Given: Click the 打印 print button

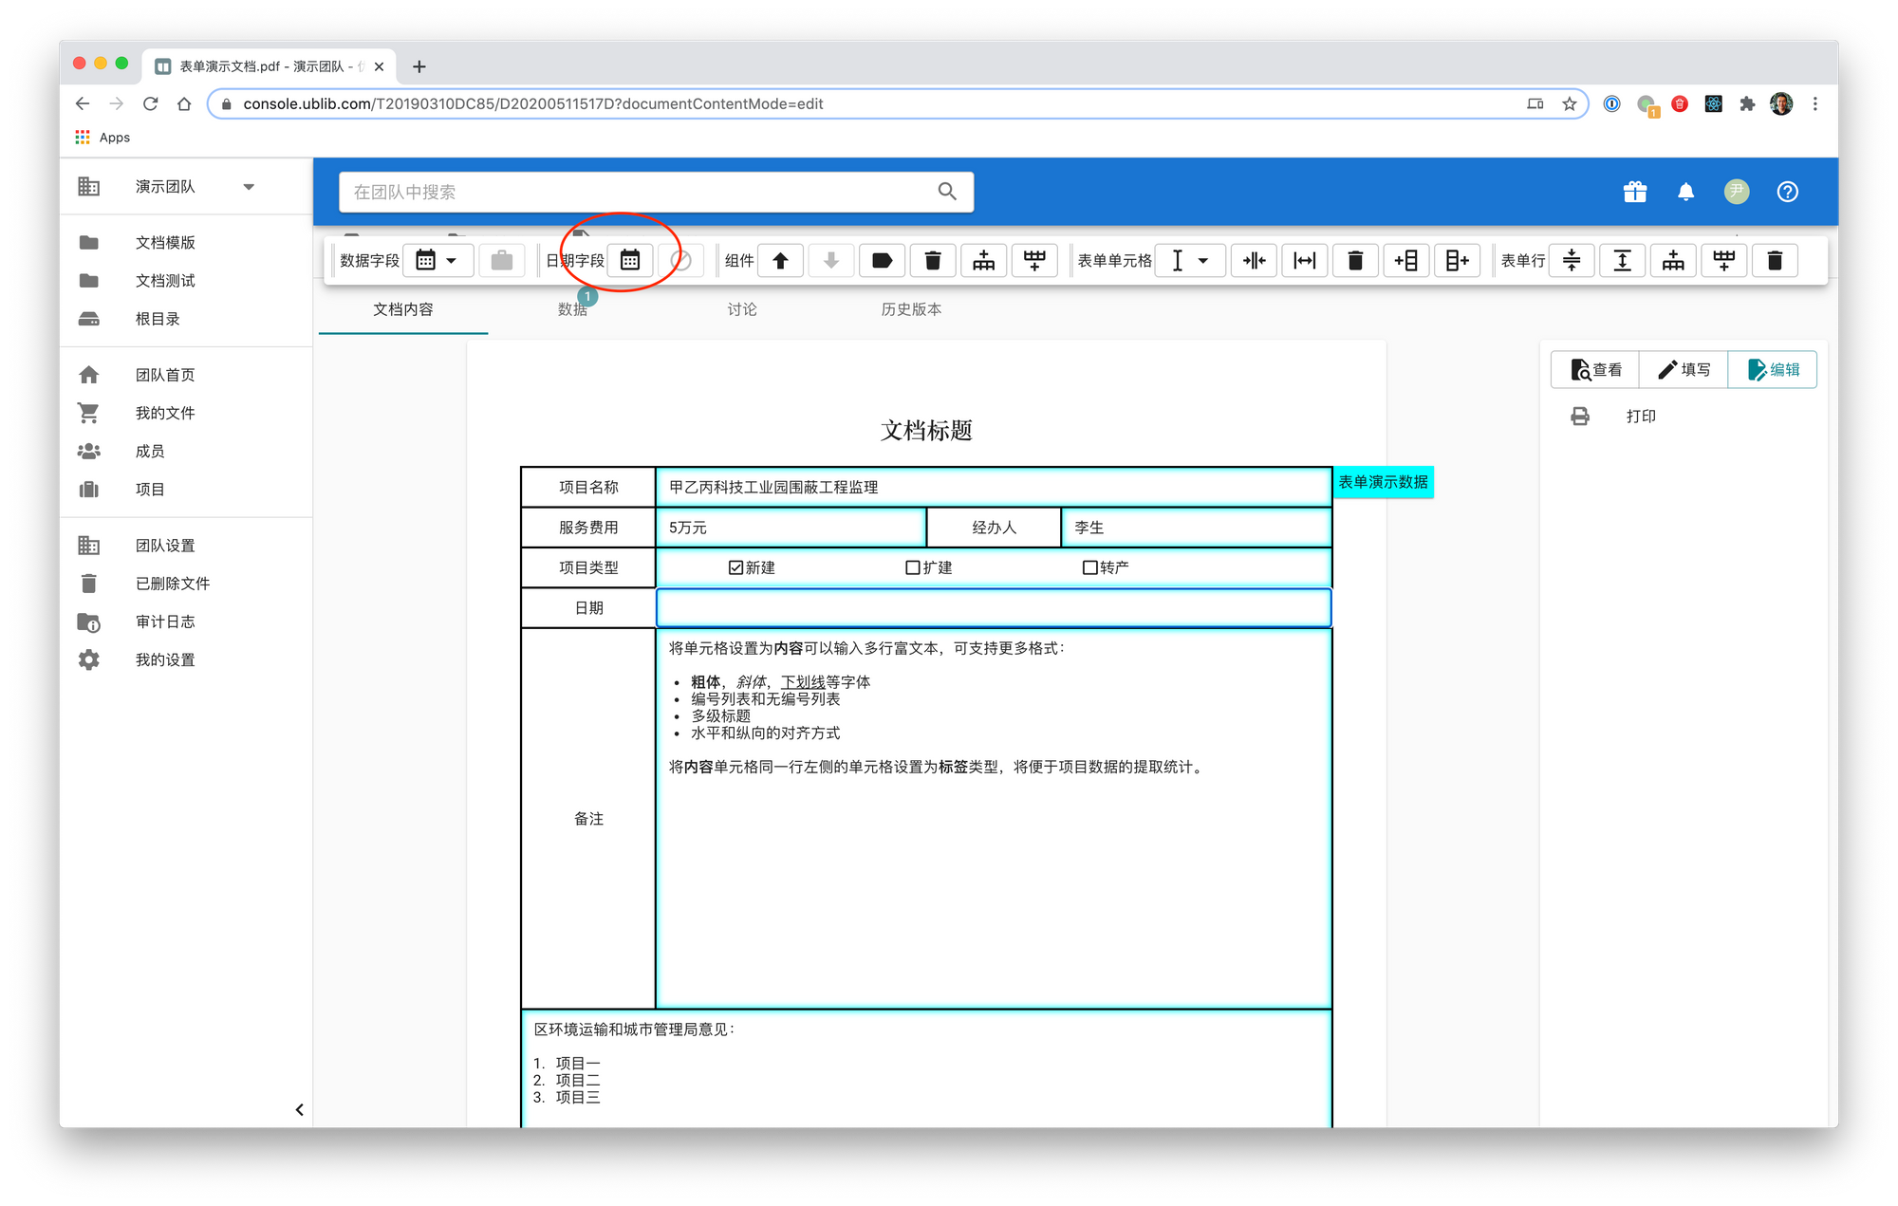Looking at the screenshot, I should click(1640, 416).
